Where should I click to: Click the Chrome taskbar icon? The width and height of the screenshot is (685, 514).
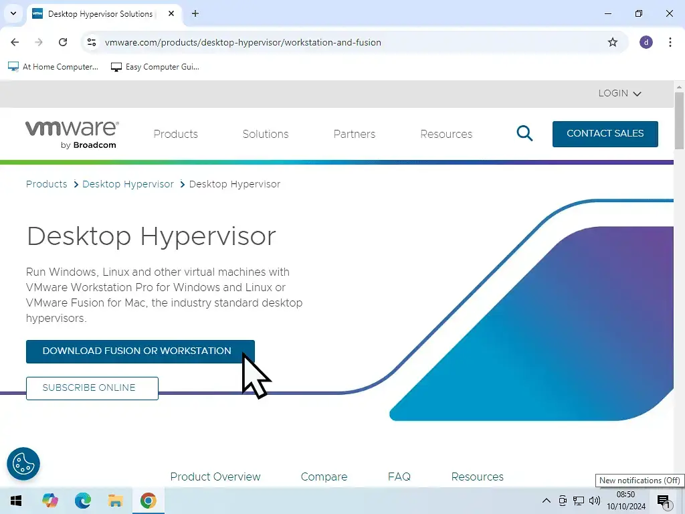[x=148, y=501]
